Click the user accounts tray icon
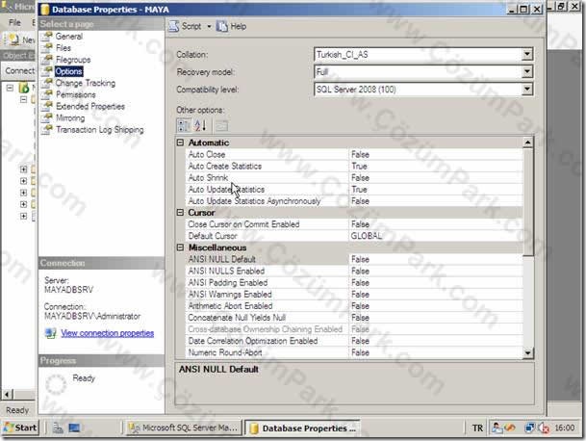 tap(497, 428)
